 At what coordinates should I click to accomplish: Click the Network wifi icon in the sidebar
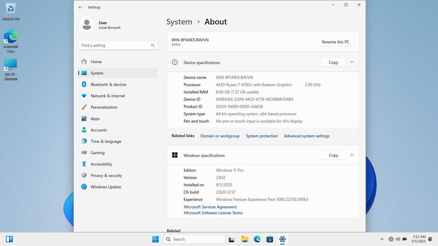pos(84,96)
